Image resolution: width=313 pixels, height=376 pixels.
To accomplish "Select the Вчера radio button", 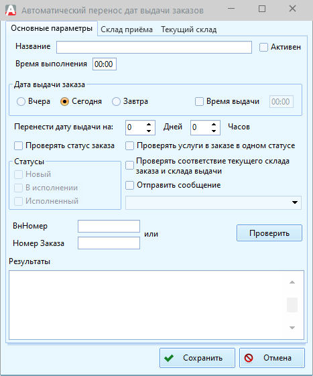I will pyautogui.click(x=21, y=101).
